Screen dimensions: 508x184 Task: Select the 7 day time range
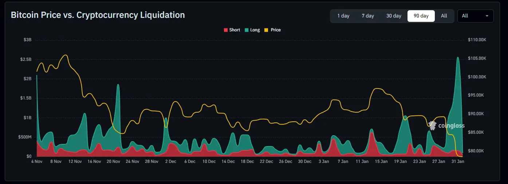pyautogui.click(x=368, y=16)
